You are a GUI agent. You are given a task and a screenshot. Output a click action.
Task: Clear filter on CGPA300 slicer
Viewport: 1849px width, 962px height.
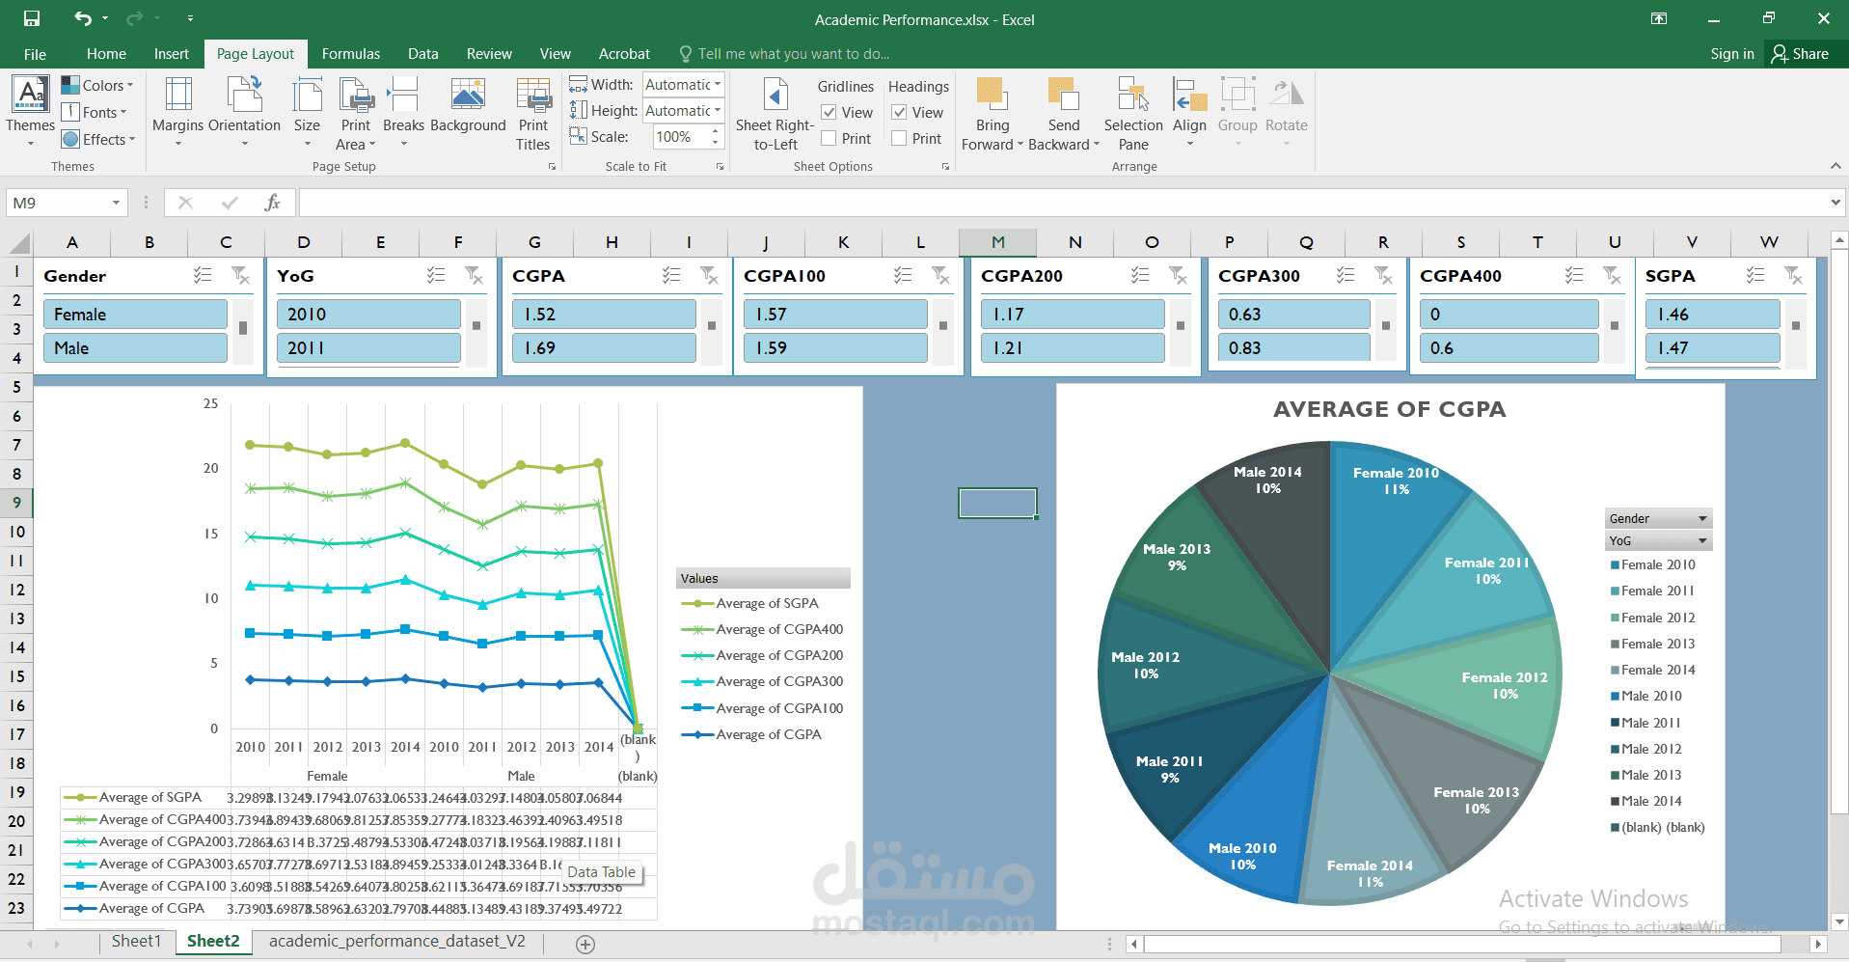pyautogui.click(x=1383, y=276)
